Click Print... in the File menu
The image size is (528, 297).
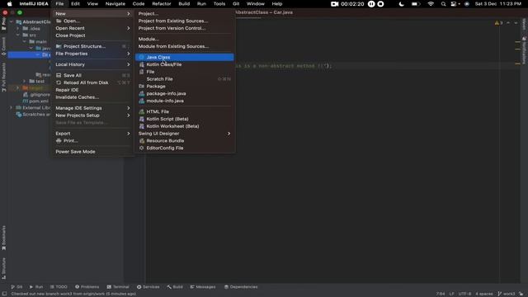[92, 141]
